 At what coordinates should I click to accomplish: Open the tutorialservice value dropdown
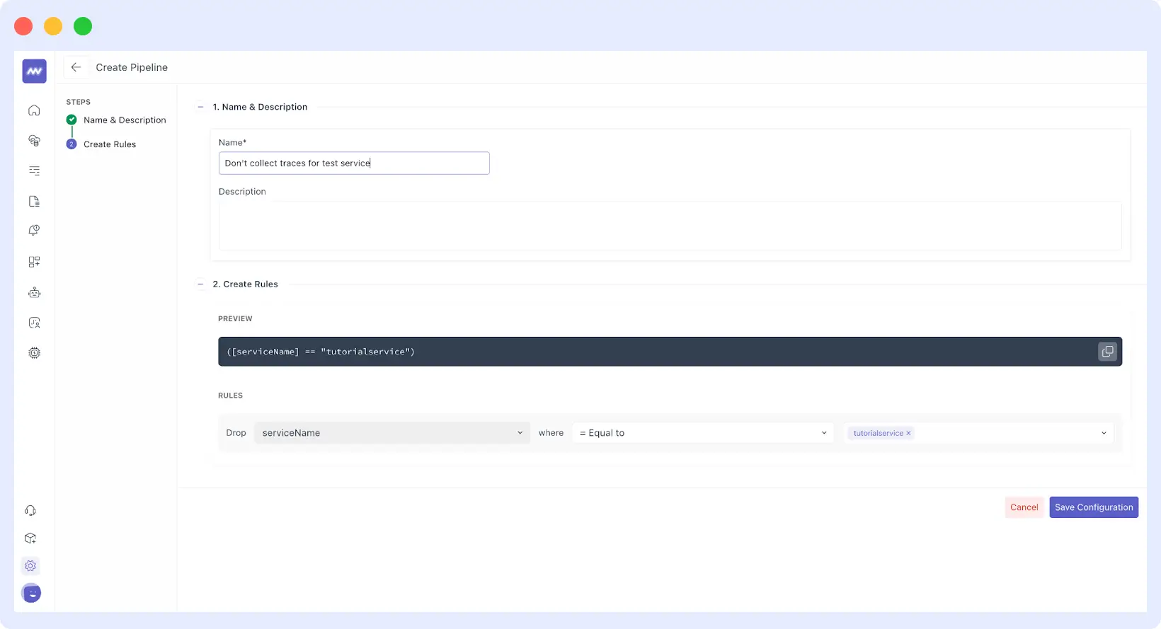click(978, 433)
